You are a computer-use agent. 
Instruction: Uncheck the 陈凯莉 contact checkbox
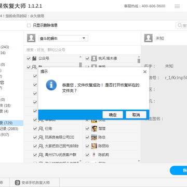(x=87, y=155)
